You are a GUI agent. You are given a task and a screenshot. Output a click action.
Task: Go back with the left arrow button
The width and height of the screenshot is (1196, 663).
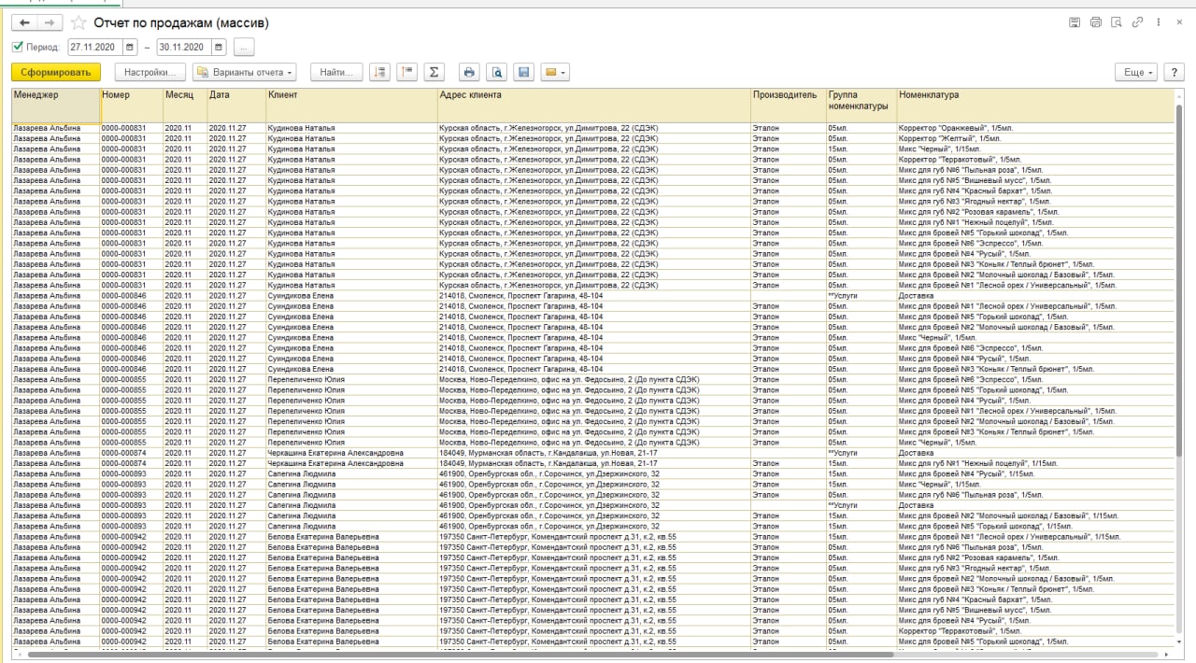pyautogui.click(x=24, y=22)
